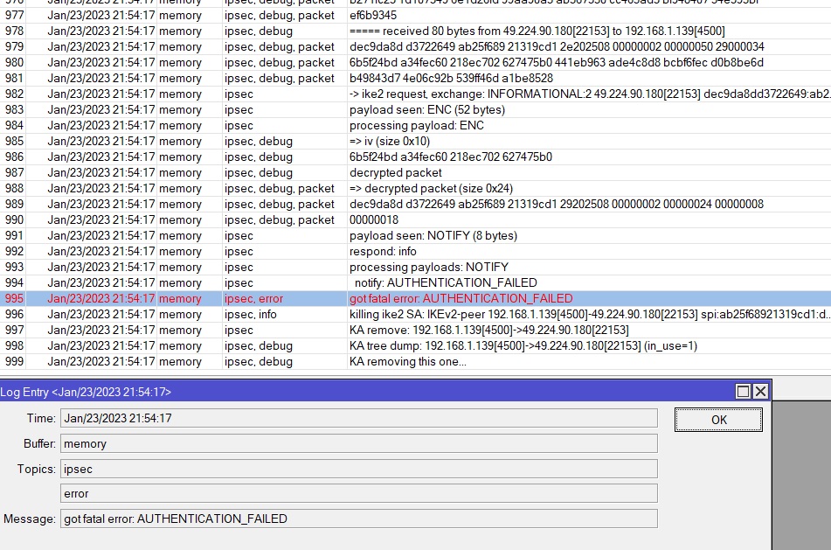Click row 979 hex dump dec9da8d message
This screenshot has height=550, width=831.
coord(557,46)
